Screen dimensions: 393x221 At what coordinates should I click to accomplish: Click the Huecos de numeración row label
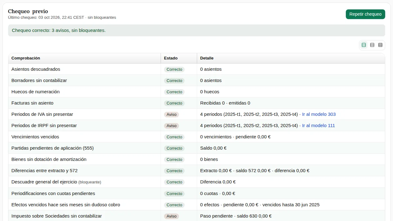pyautogui.click(x=36, y=92)
